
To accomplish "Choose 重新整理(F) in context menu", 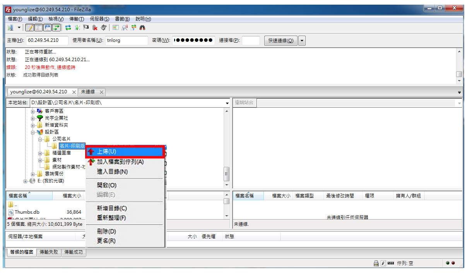I will [125, 218].
